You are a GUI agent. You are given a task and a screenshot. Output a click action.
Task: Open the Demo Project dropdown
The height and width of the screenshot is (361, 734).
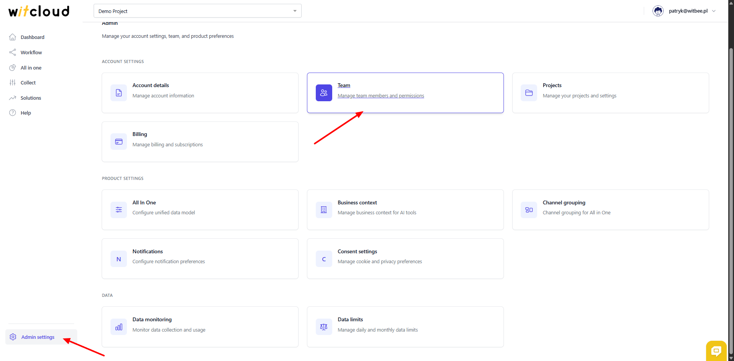pos(197,11)
